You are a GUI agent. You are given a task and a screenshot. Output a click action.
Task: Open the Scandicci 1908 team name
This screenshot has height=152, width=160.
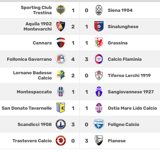click(x=35, y=125)
